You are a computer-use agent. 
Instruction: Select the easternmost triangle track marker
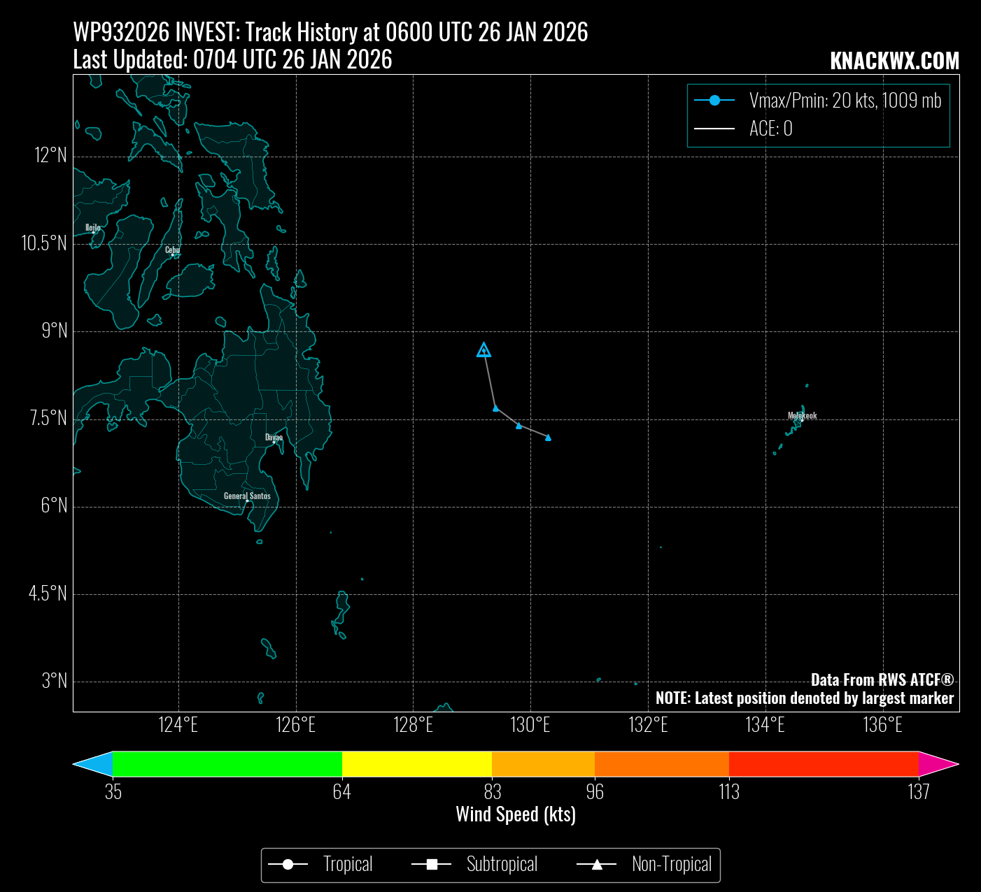(x=548, y=438)
